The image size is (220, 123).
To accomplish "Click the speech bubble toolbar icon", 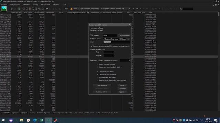I will 47,9.
